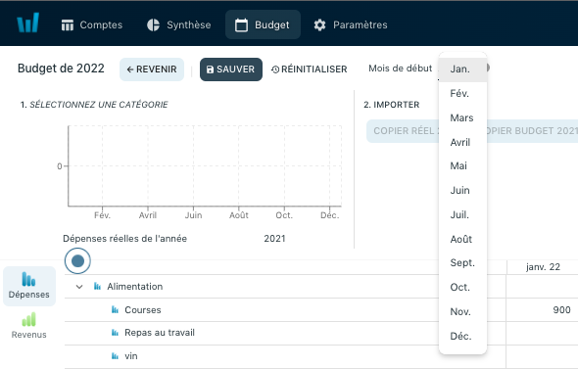Open the Budget tab

coord(263,24)
